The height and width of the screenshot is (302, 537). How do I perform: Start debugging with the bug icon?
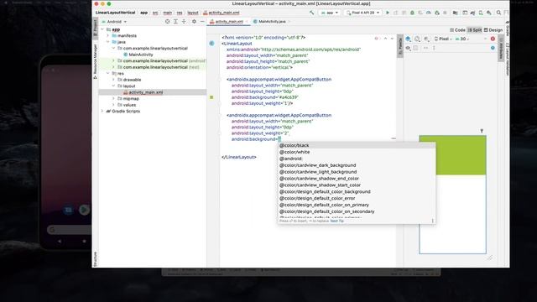tap(412, 13)
